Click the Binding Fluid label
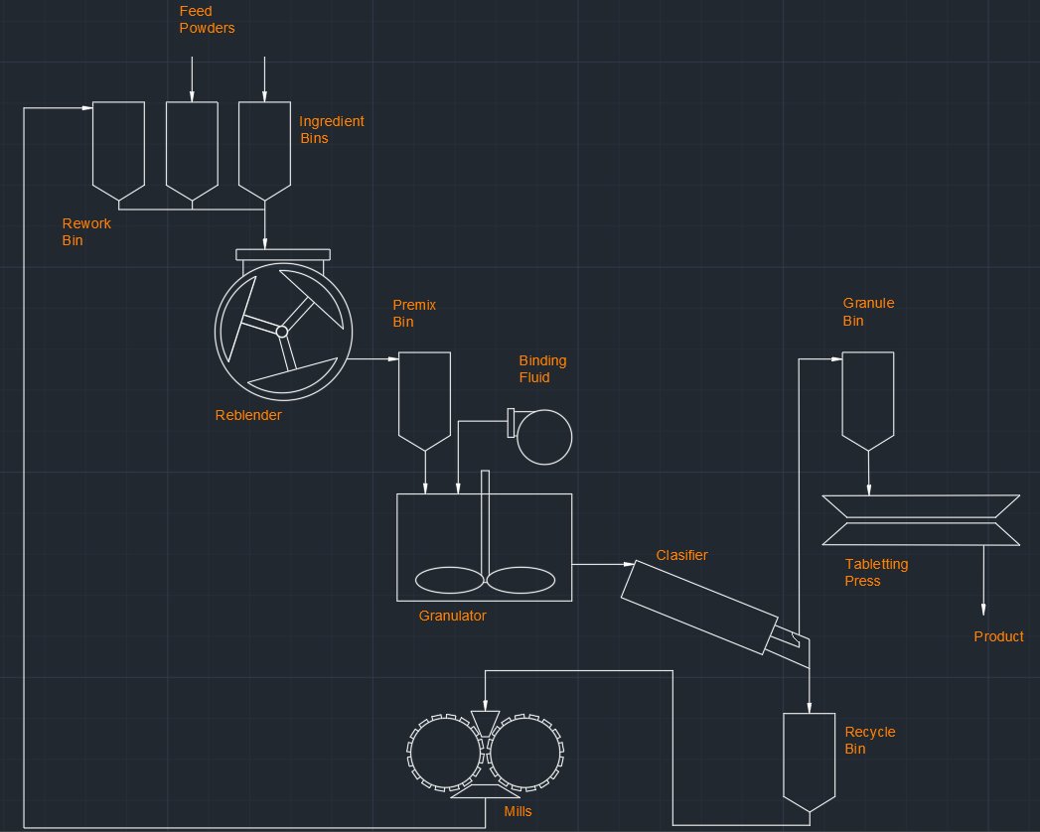Image resolution: width=1040 pixels, height=832 pixels. 542,368
